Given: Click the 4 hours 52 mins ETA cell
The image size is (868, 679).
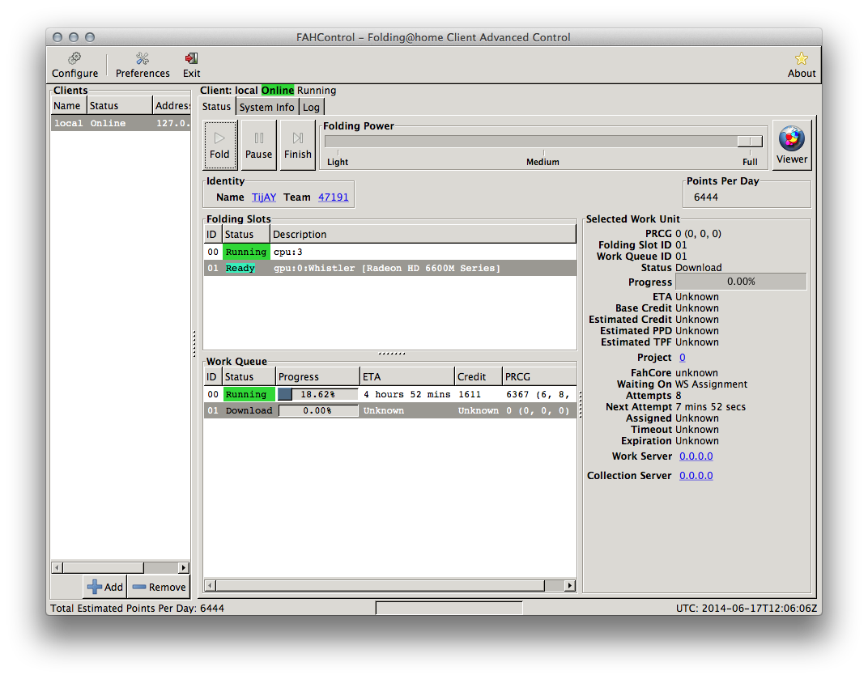Looking at the screenshot, I should (406, 394).
